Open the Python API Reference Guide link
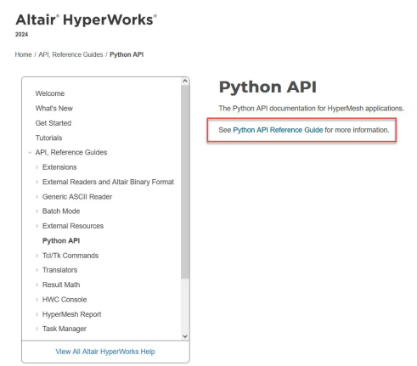Screen dimensions: 417x366 pos(278,130)
